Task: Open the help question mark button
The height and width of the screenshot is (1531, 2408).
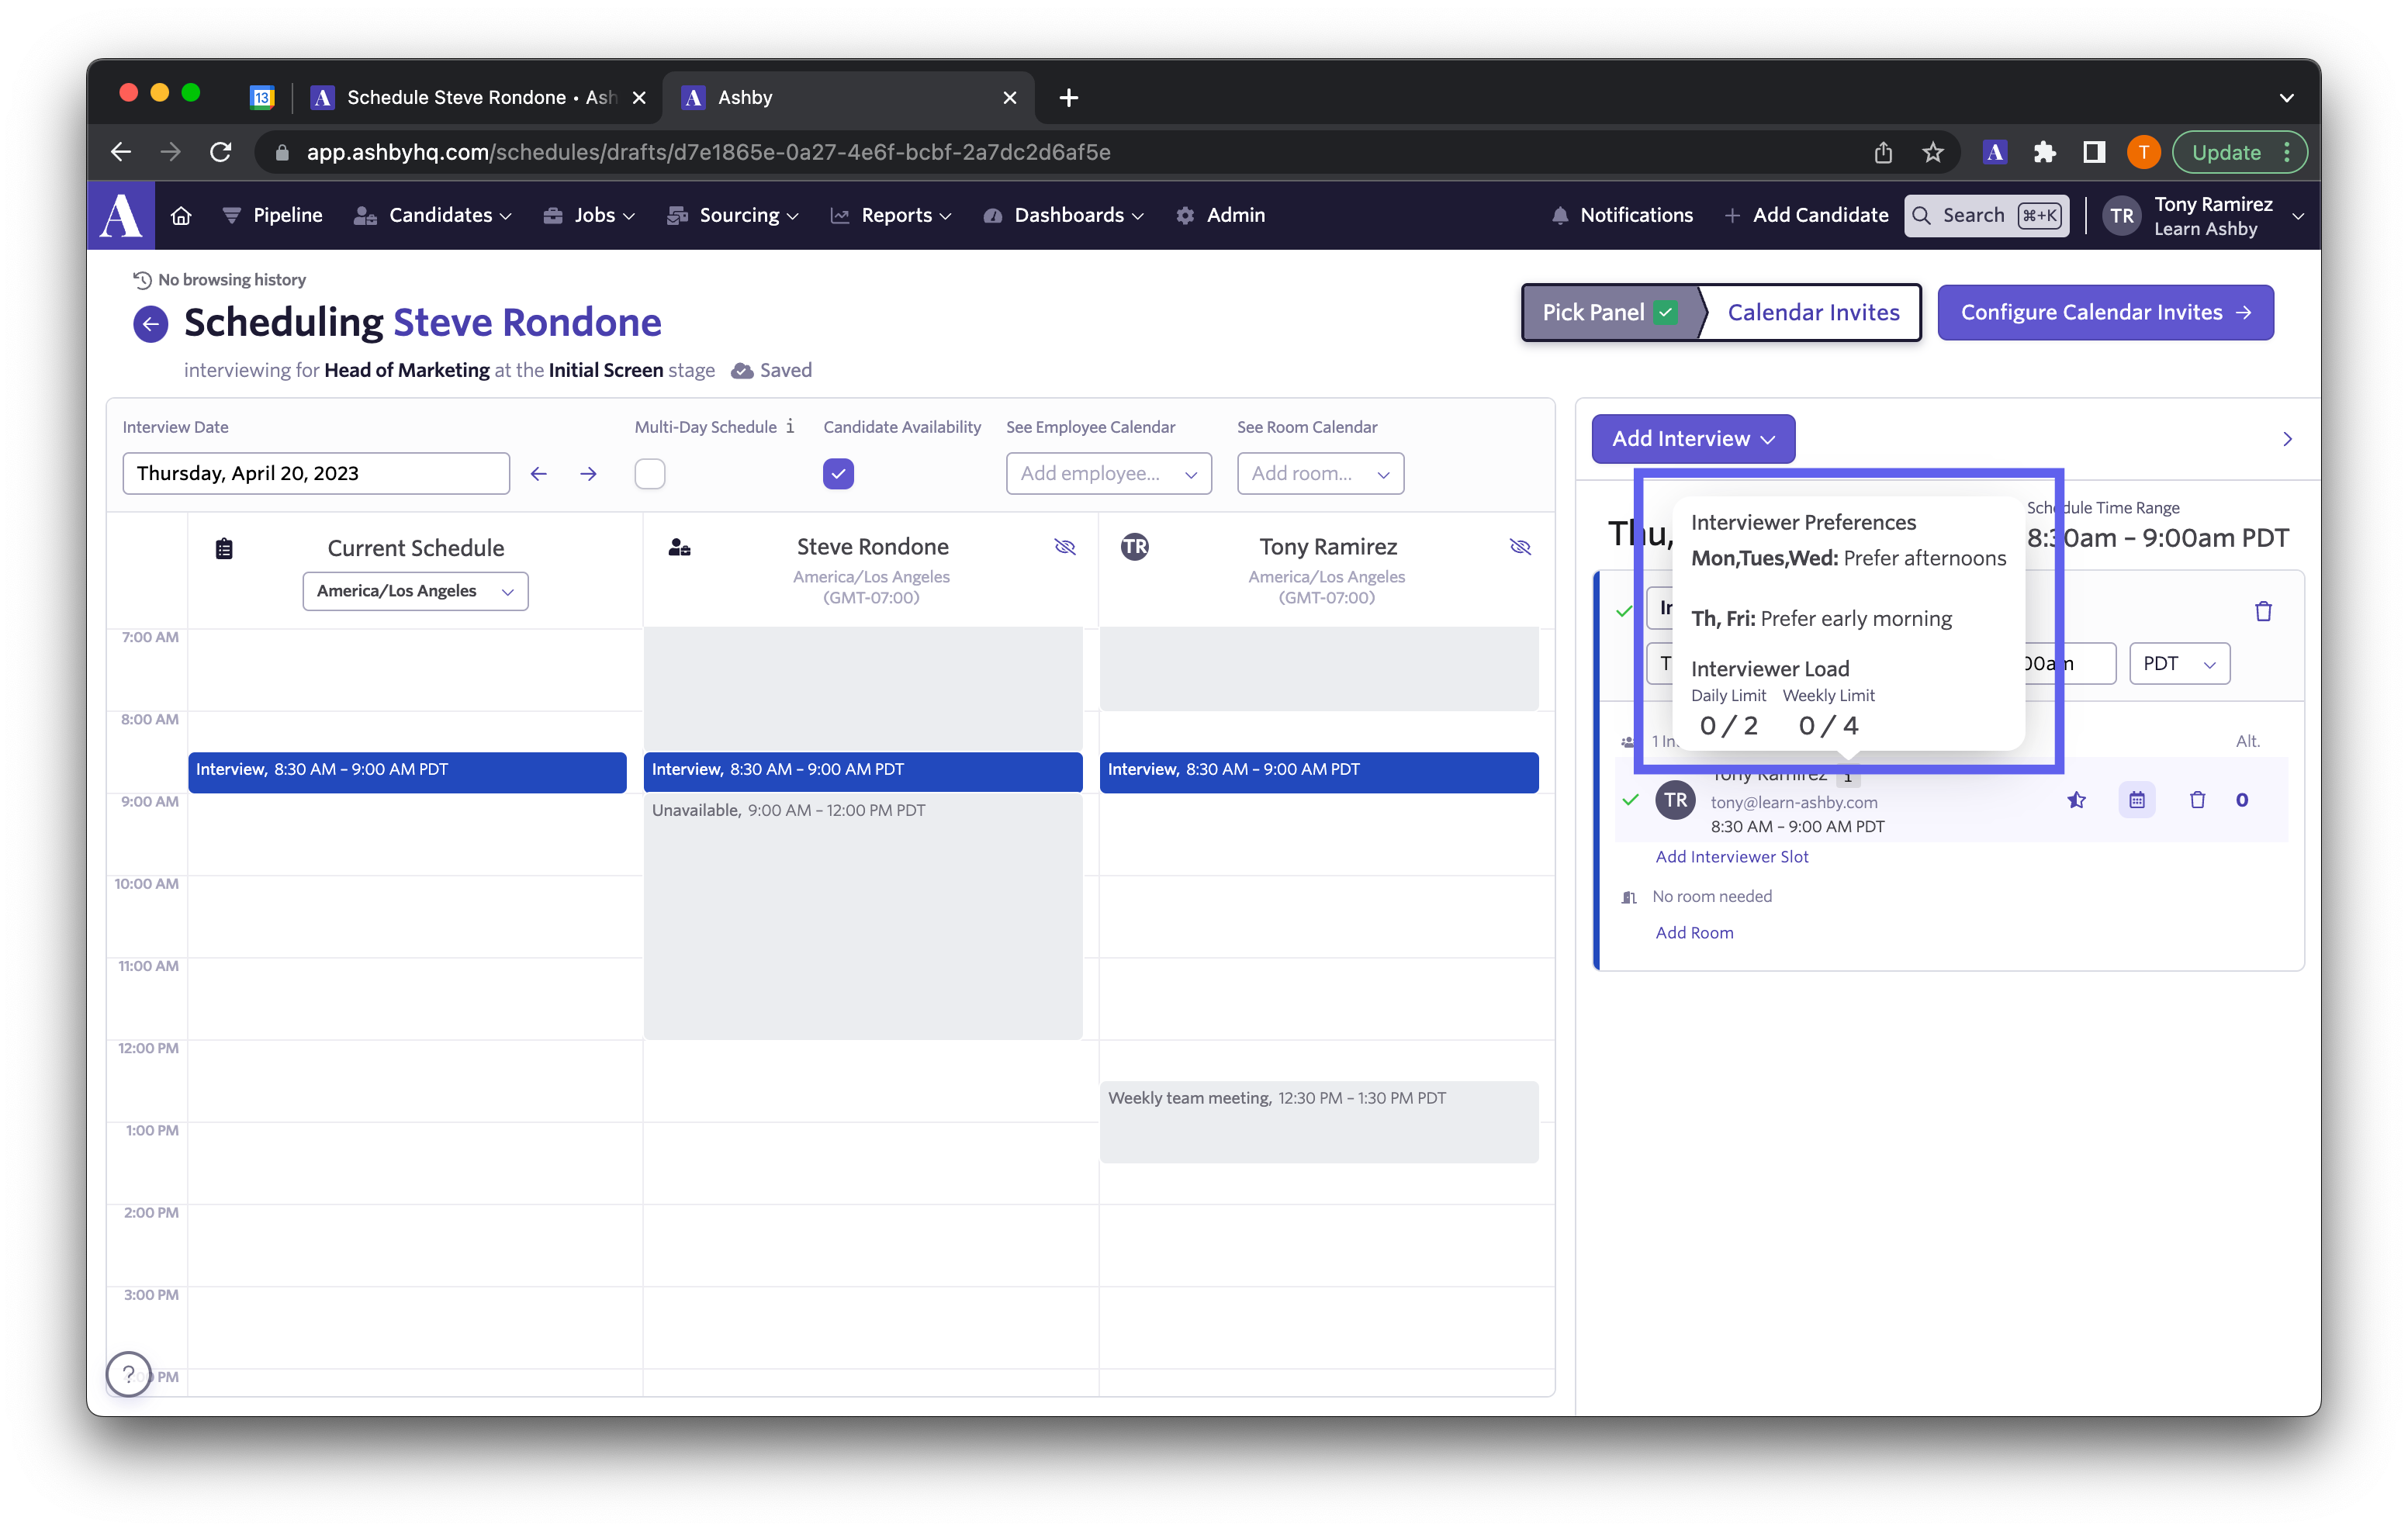Action: [x=129, y=1373]
